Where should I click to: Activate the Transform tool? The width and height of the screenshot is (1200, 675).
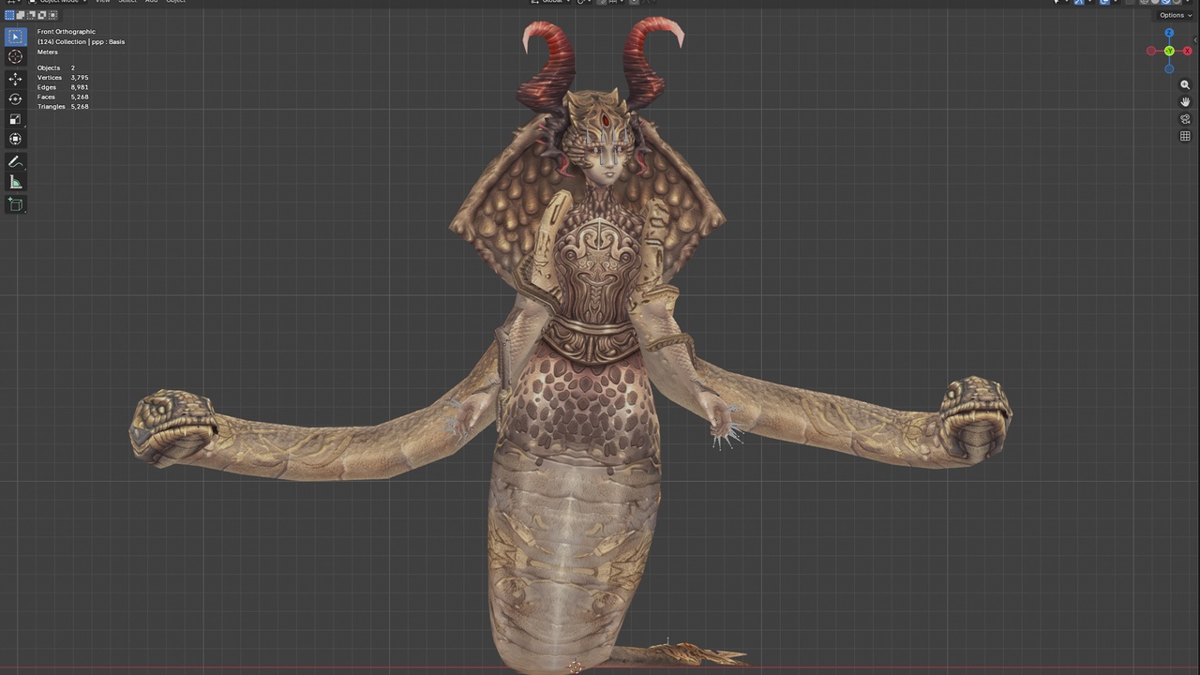point(15,139)
